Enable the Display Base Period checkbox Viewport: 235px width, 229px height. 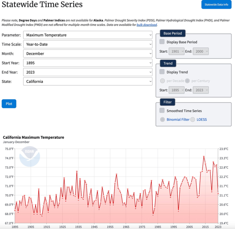click(x=162, y=42)
